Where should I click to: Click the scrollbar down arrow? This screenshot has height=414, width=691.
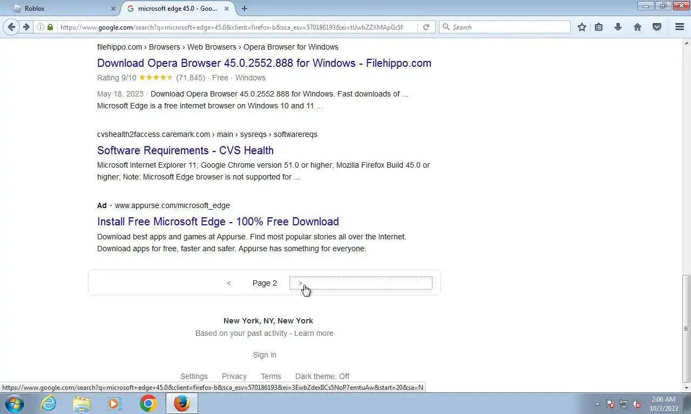pyautogui.click(x=686, y=388)
